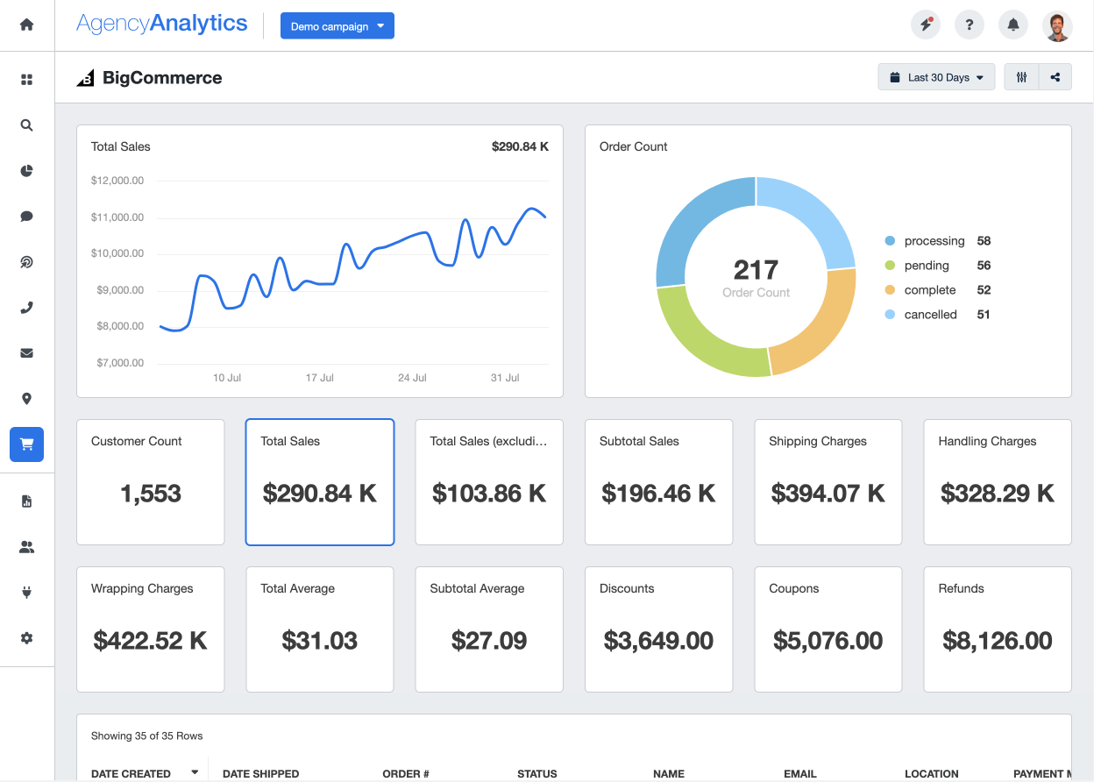Click the cancelled legend entry
The height and width of the screenshot is (782, 1094).
click(937, 315)
